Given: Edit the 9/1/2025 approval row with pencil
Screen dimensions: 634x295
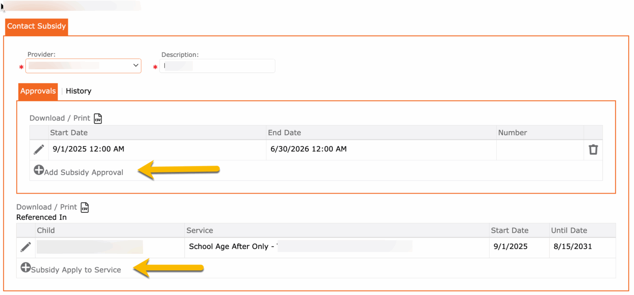Looking at the screenshot, I should click(39, 149).
